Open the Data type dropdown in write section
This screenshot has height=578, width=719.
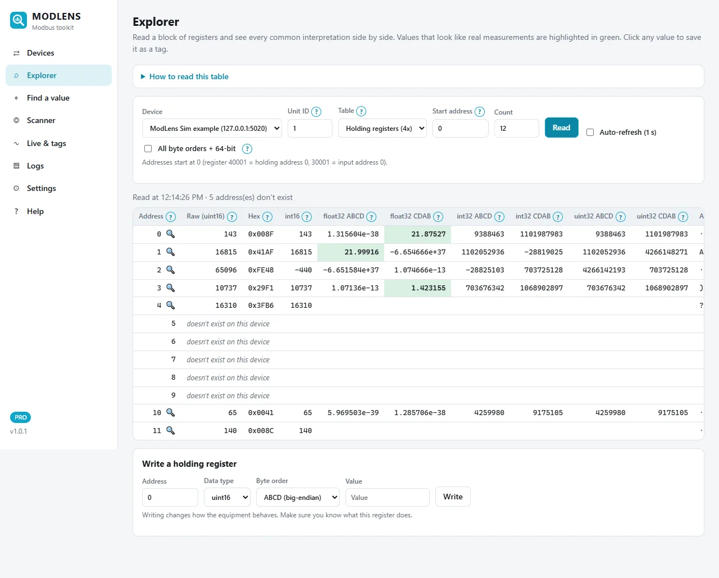(227, 497)
